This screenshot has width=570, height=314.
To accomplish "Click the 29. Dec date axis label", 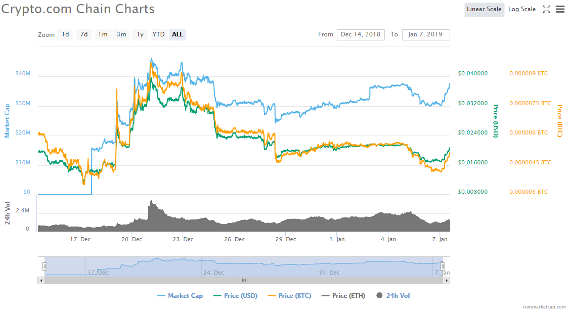I will (286, 240).
